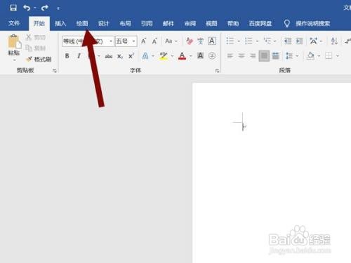Click the Sort A-Z icon

pos(334,41)
